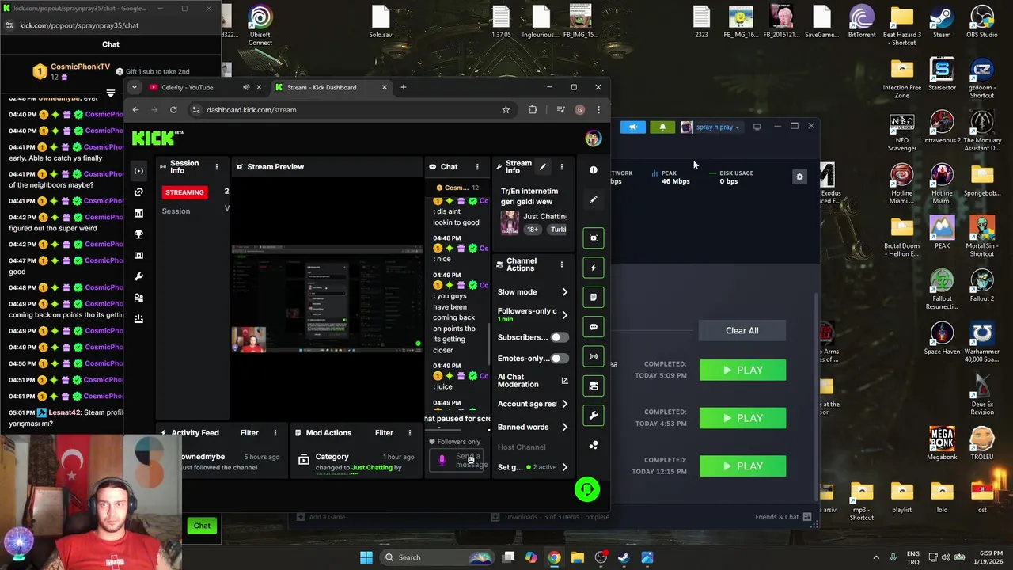Click Filter in the Activity Feed panel

tap(249, 433)
